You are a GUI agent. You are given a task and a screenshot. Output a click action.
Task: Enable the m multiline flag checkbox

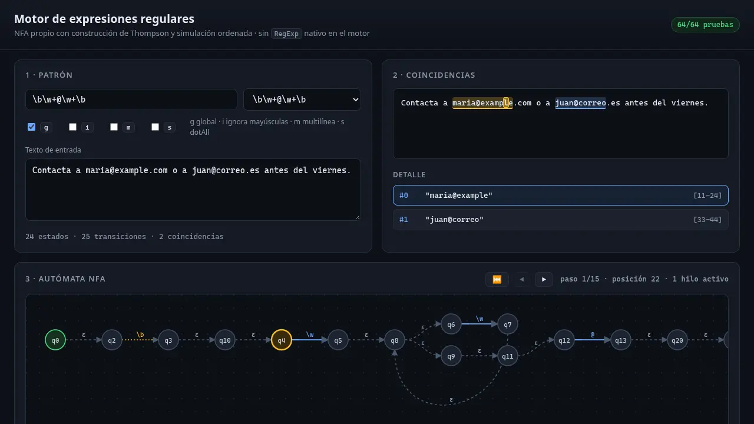coord(114,127)
